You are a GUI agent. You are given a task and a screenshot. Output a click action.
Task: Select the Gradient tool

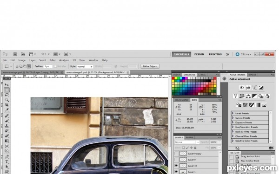tap(7, 141)
